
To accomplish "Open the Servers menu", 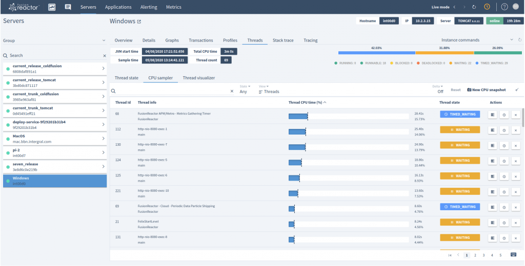I will [88, 7].
